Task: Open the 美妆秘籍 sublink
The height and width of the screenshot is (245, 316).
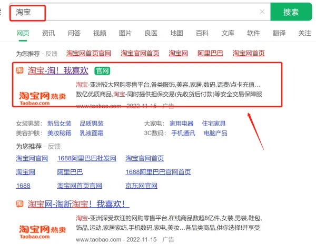Action: point(59,133)
